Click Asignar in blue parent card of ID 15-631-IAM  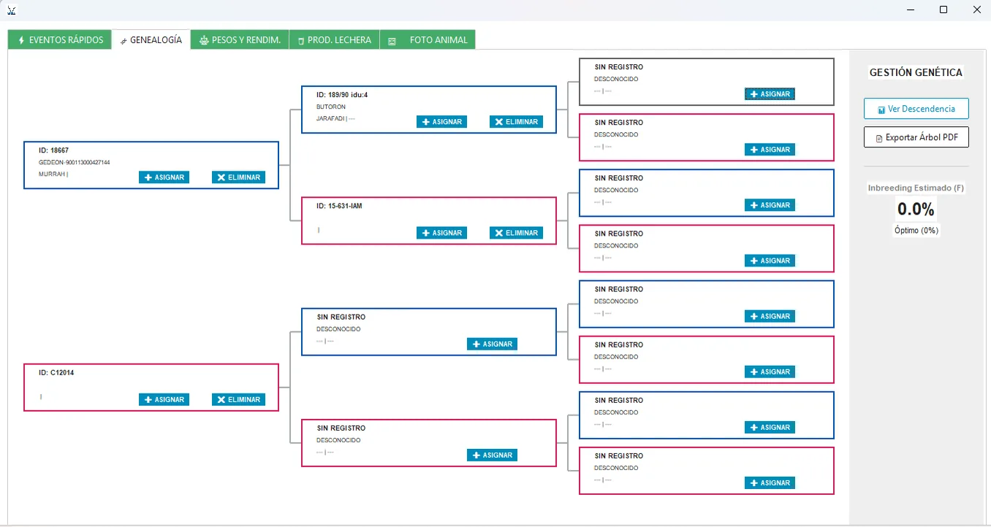click(770, 205)
